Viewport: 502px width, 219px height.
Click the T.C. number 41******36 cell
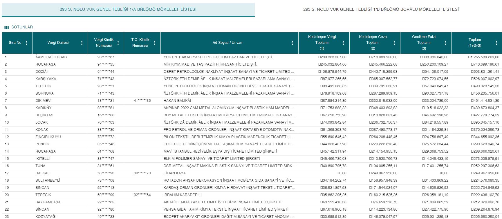(142, 101)
